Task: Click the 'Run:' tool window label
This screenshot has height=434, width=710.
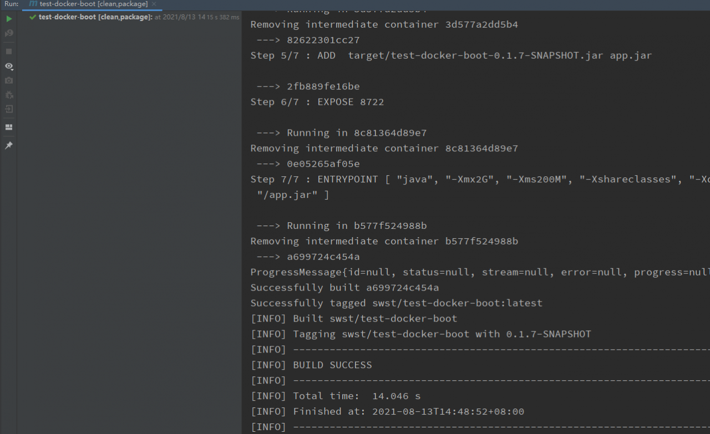Action: [x=11, y=4]
